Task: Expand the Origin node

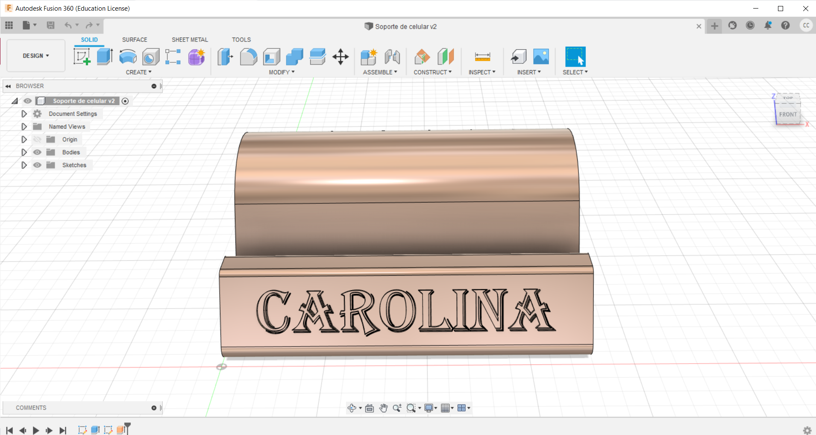Action: tap(24, 139)
